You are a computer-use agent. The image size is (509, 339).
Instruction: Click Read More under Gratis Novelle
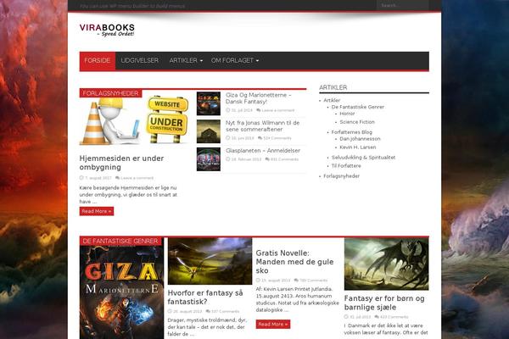coord(273,325)
